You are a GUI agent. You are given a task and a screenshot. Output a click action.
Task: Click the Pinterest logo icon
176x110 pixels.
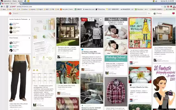[10, 13]
